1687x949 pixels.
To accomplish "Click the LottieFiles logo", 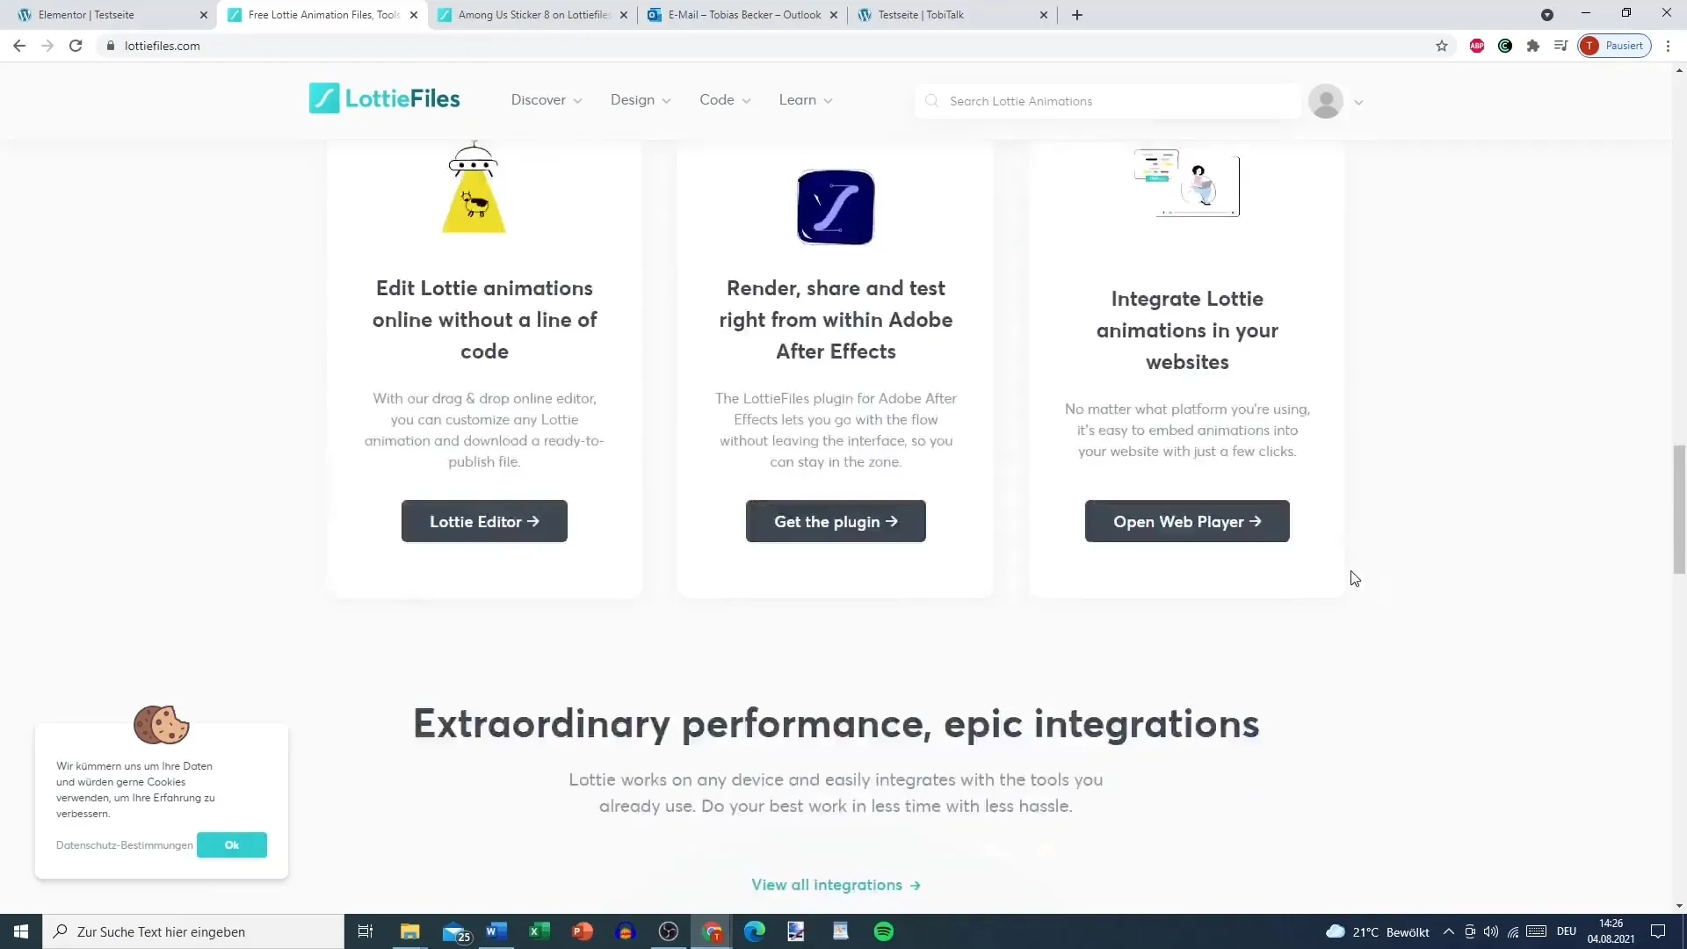I will (x=384, y=99).
